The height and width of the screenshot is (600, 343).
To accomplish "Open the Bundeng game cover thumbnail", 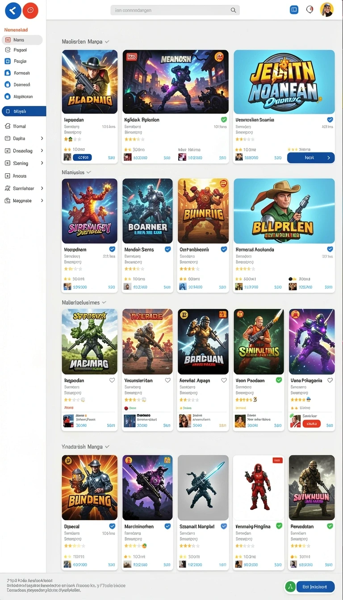I will tap(89, 487).
